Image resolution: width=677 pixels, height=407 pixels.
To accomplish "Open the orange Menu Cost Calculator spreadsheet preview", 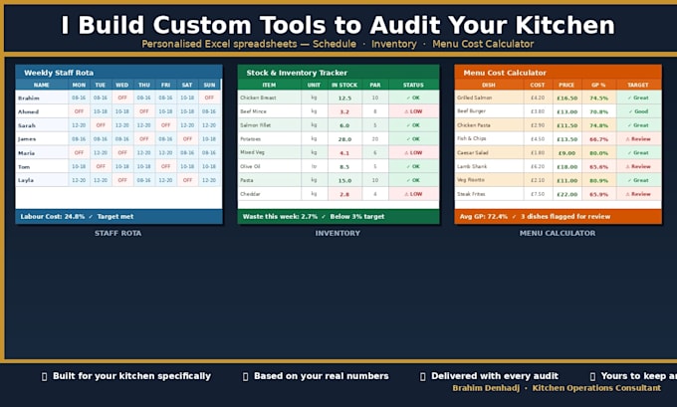I will tap(558, 144).
